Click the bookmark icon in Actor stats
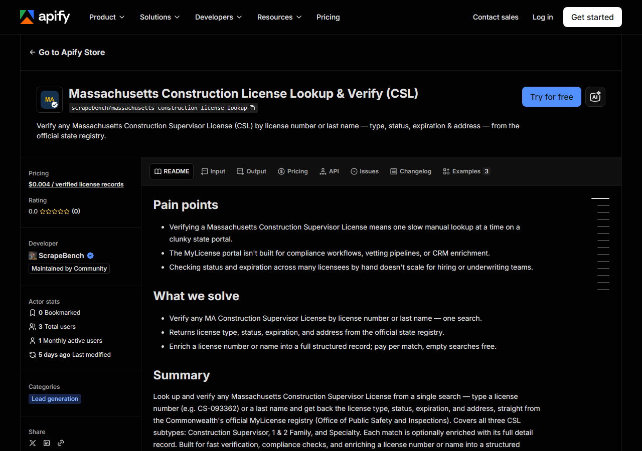642x451 pixels. [33, 313]
